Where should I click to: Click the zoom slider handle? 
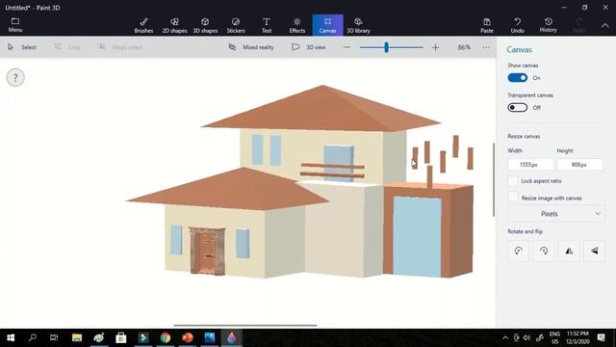click(x=387, y=47)
